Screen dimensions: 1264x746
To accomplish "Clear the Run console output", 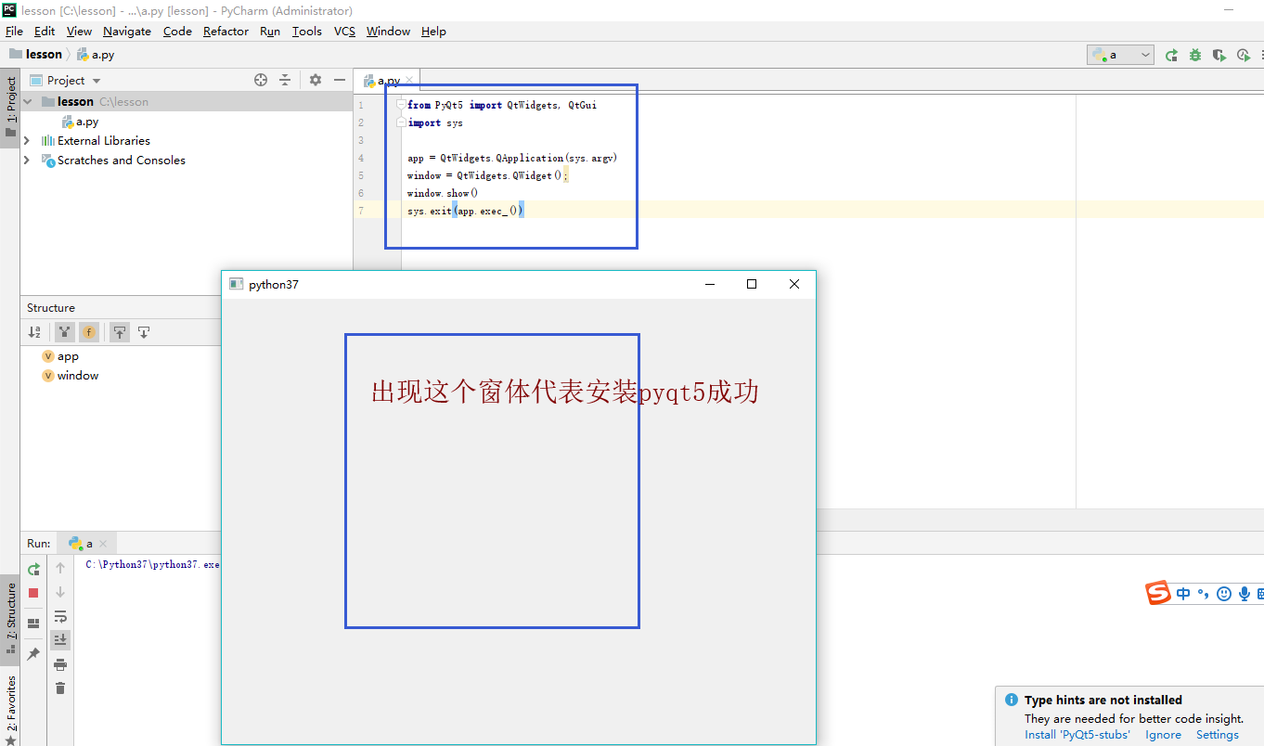I will pos(60,688).
